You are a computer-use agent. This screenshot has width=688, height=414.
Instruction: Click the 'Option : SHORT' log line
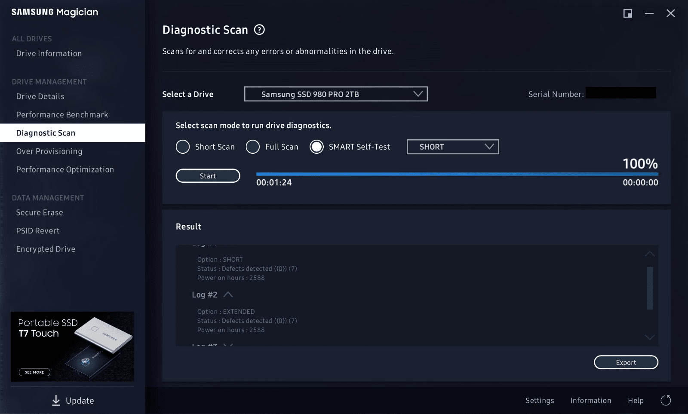[x=220, y=260]
